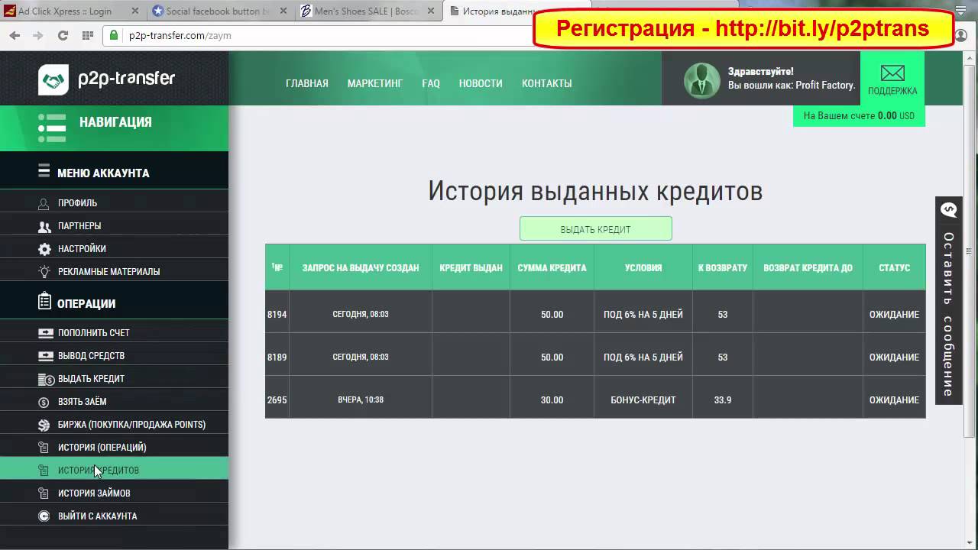
Task: Click the person icon beside ПРОФИЛЬ
Action: [x=44, y=203]
